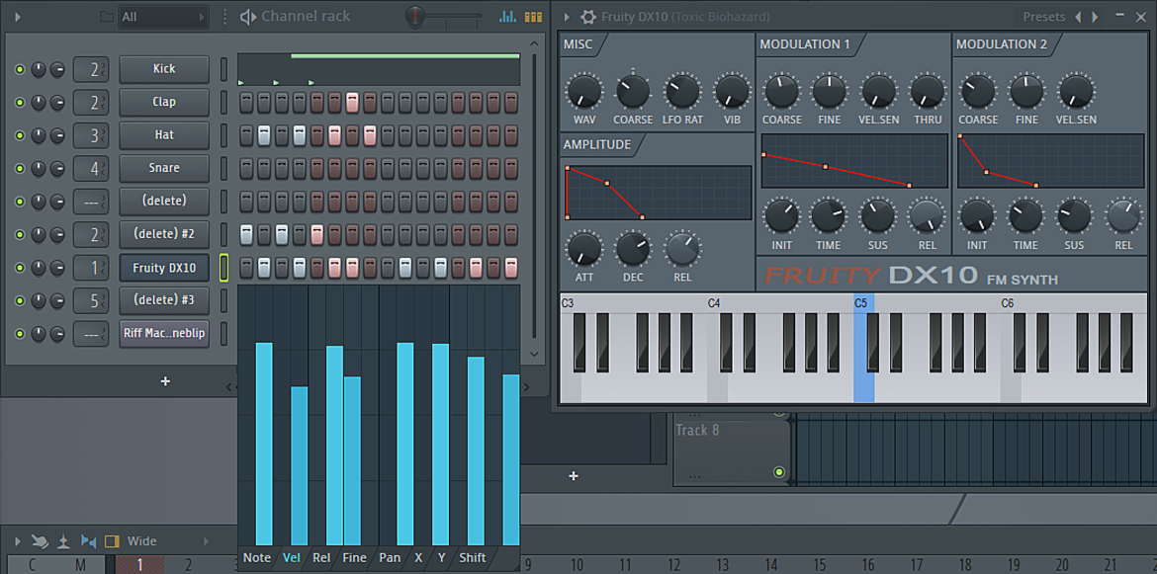Adjust the Channel rack swing slider

click(443, 16)
